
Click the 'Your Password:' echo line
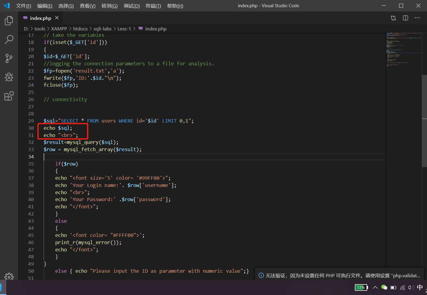coord(113,199)
